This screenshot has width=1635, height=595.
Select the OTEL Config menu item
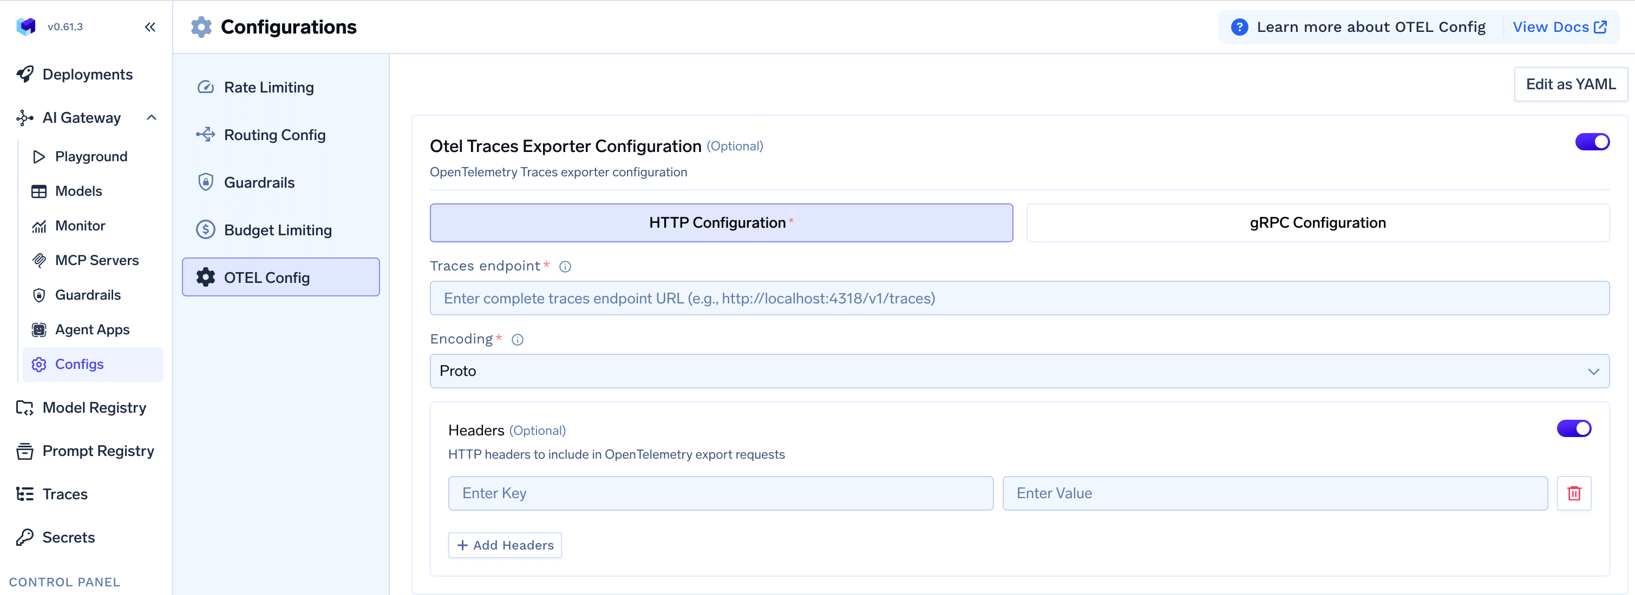pos(280,276)
